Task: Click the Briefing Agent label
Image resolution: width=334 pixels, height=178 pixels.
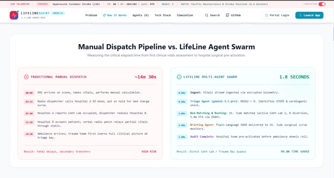Action: coord(202,125)
